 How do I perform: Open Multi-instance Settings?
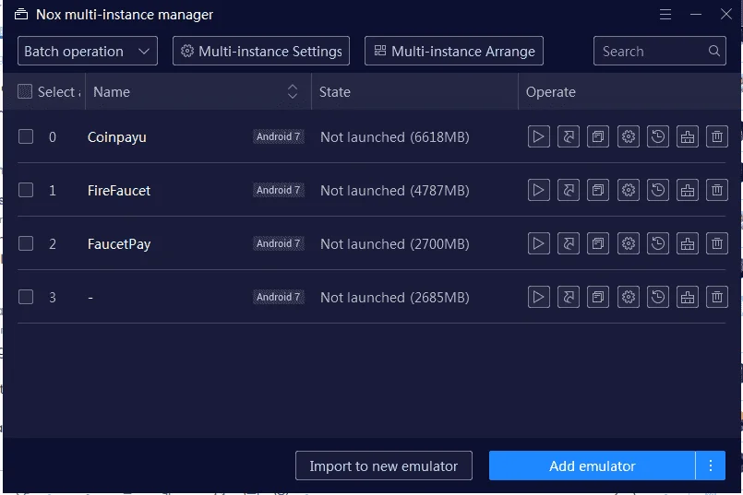[261, 51]
